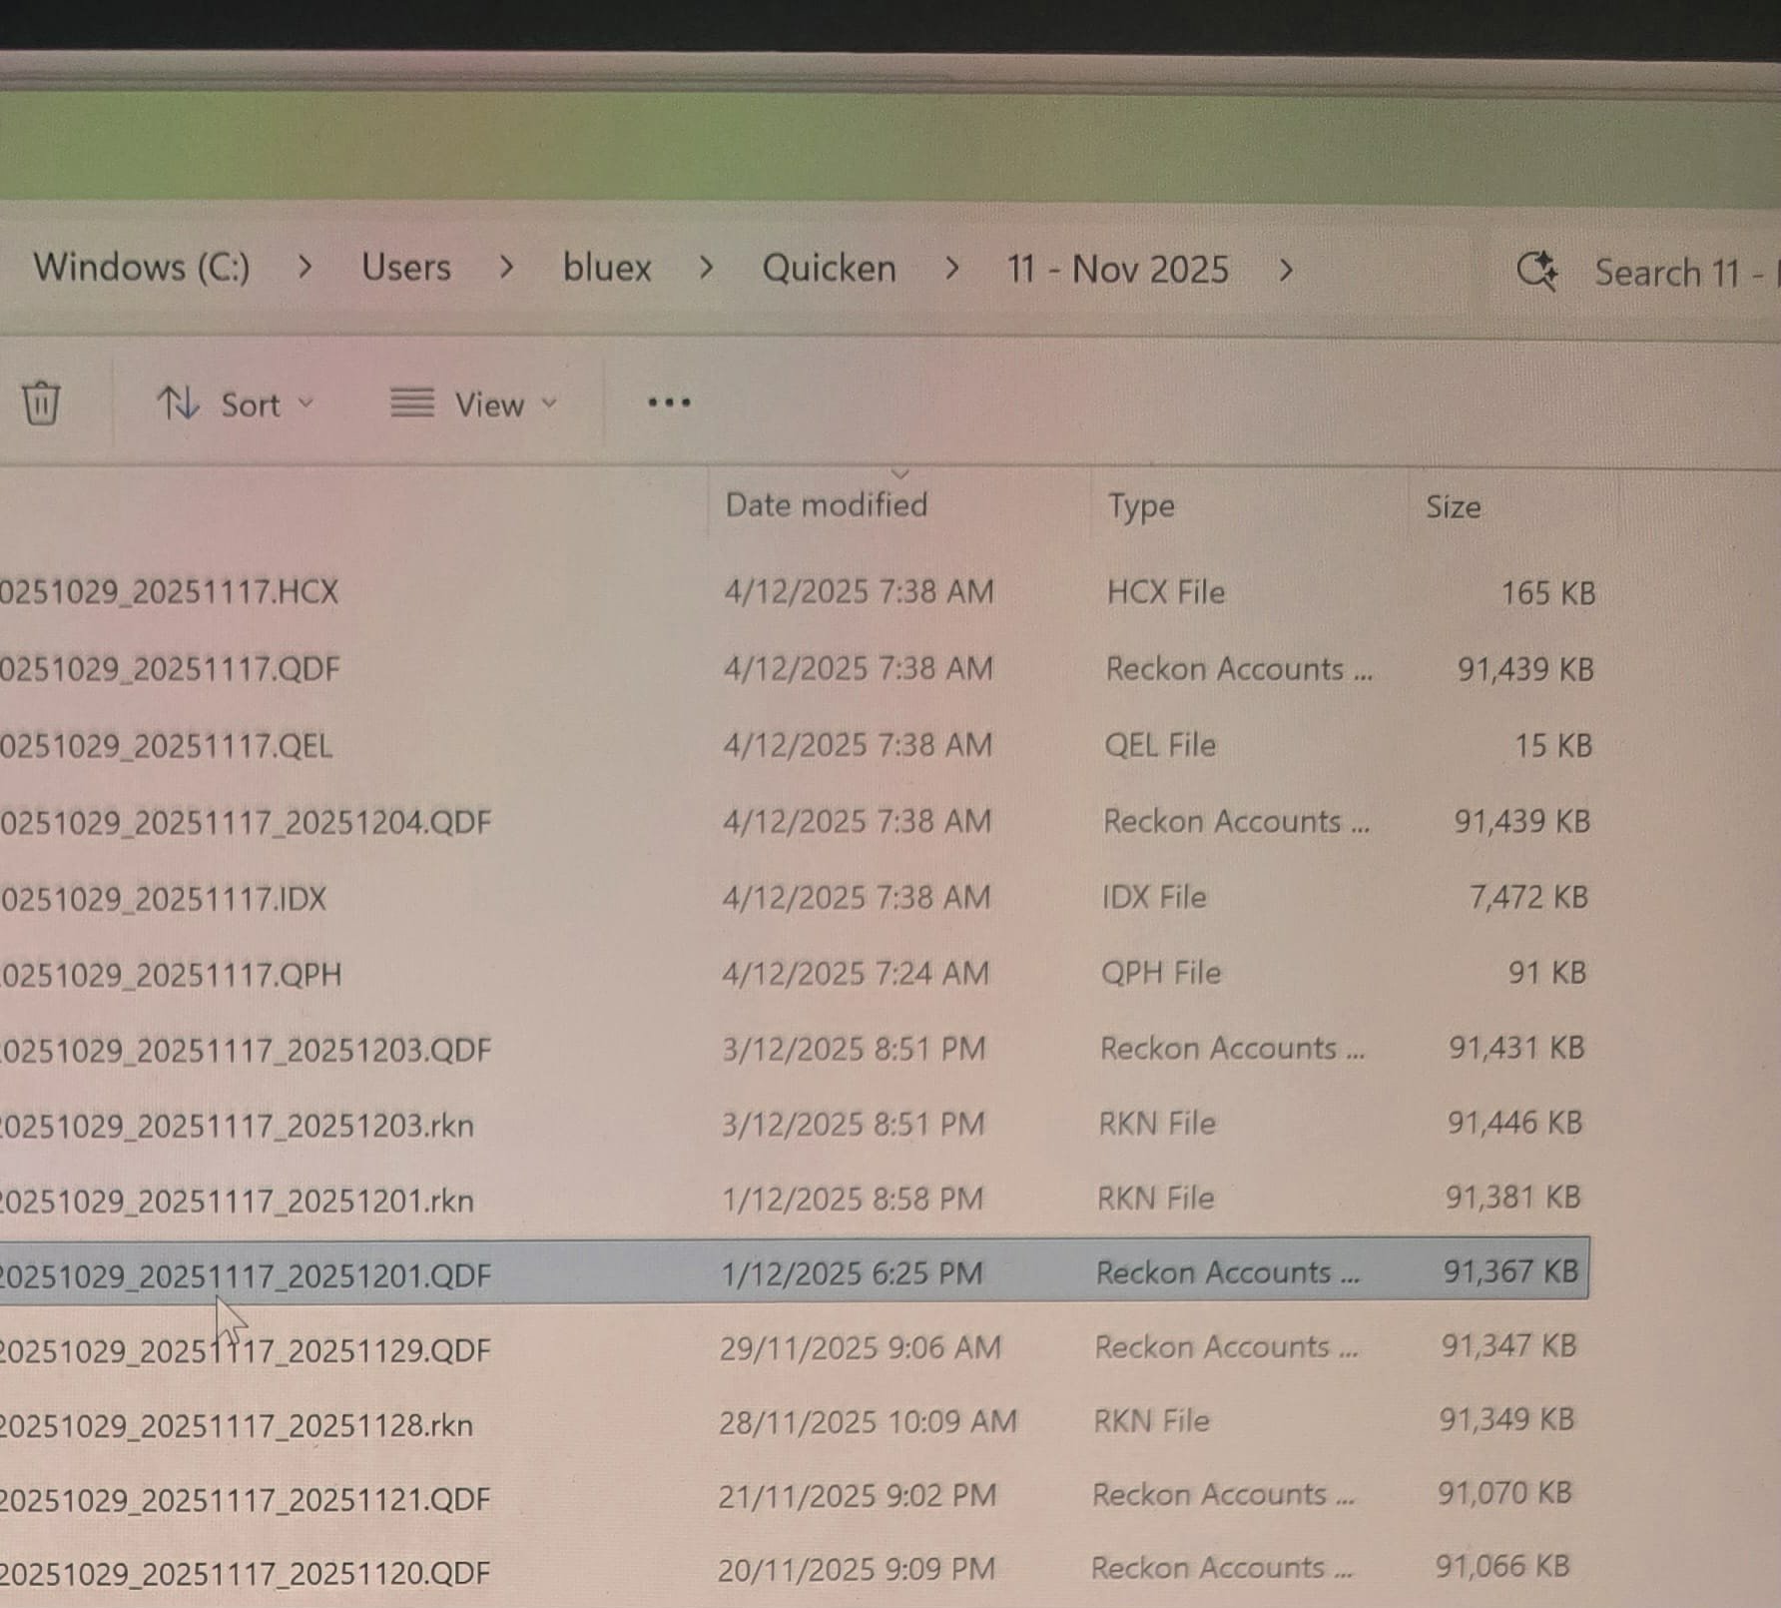Viewport: 1781px width, 1608px height.
Task: Select file ending _20251204.QDF
Action: pyautogui.click(x=246, y=822)
